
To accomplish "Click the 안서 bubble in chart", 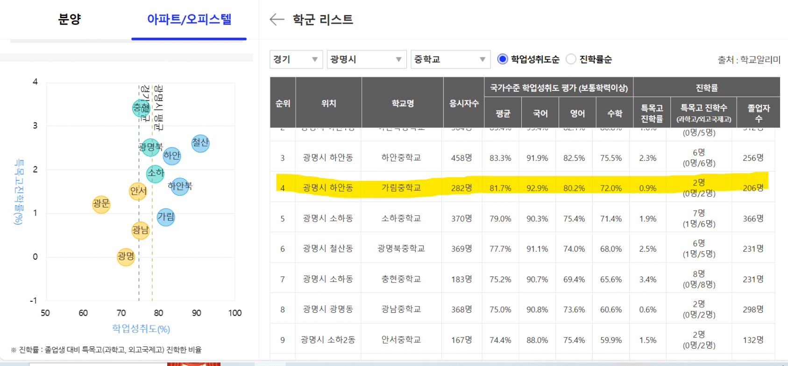I will coord(138,191).
